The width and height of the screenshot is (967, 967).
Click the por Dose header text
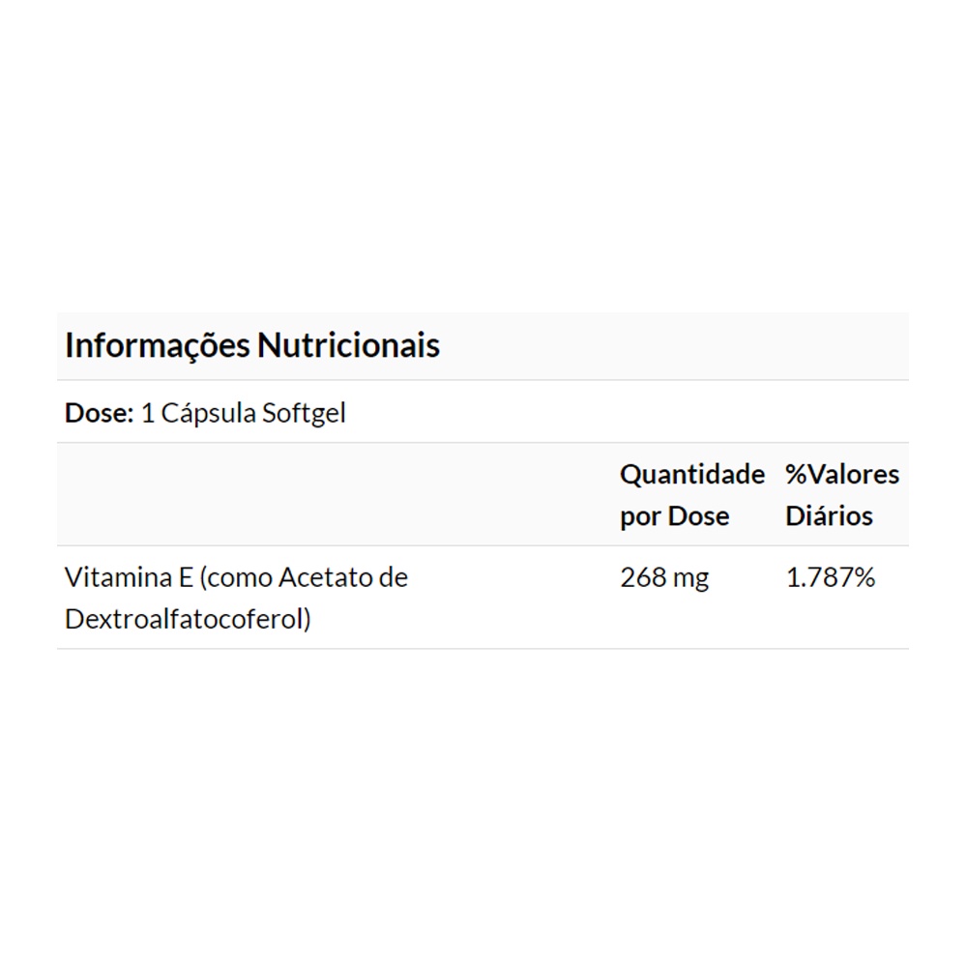pos(675,515)
